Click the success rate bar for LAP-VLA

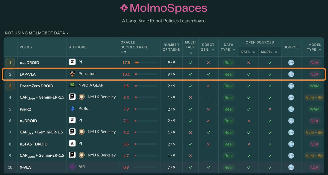click(x=146, y=74)
